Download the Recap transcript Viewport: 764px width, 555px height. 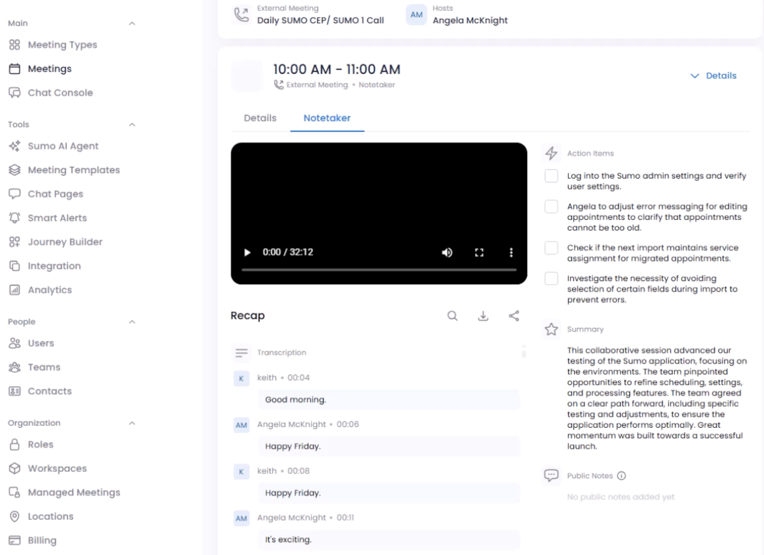483,316
